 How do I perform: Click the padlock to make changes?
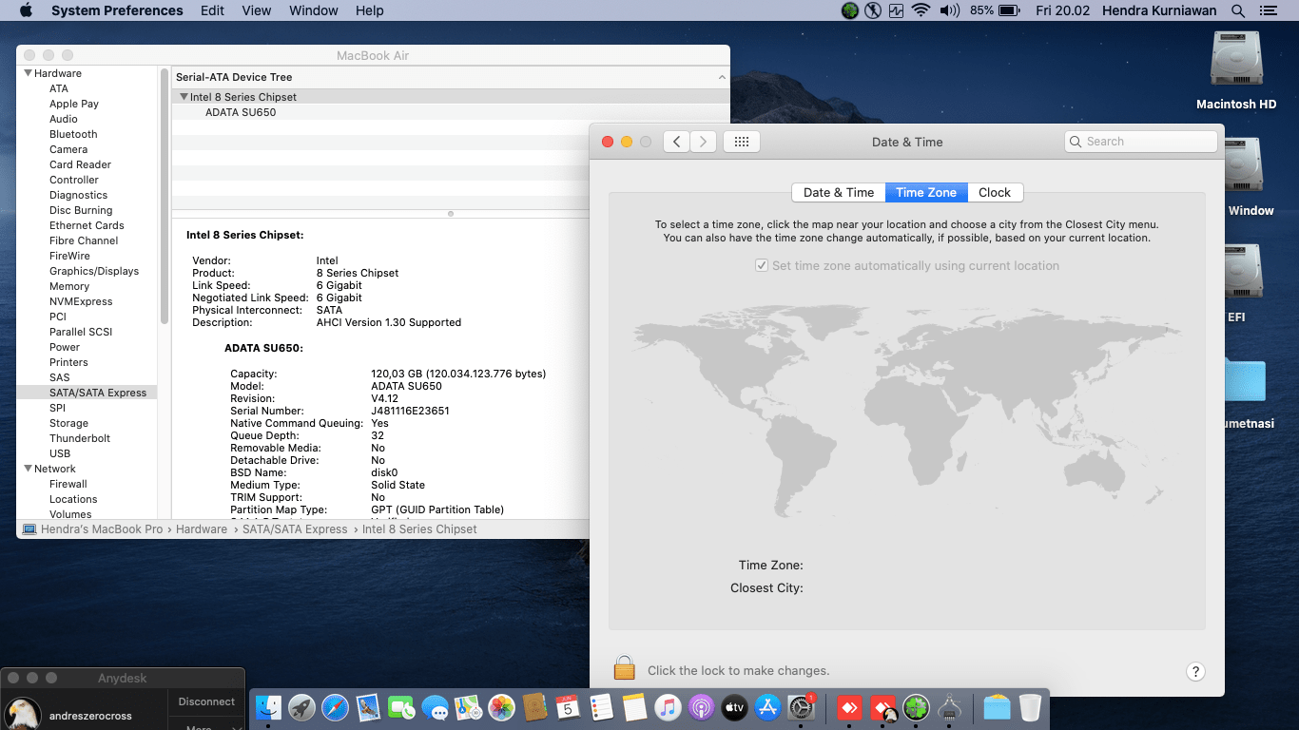tap(624, 667)
